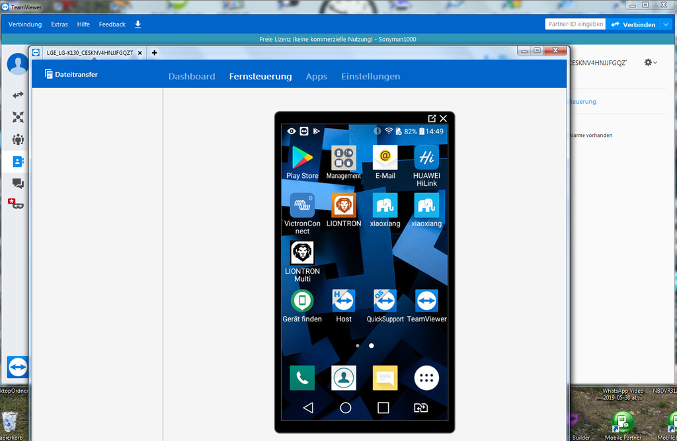Open the Augmented Reality sidebar icon

coord(16,204)
